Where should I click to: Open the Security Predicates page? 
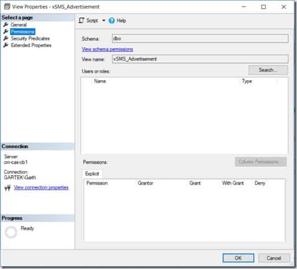[x=30, y=38]
